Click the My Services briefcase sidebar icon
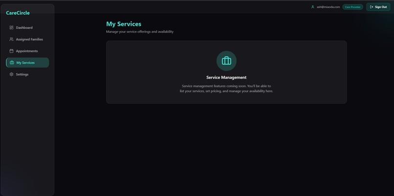 (x=12, y=63)
